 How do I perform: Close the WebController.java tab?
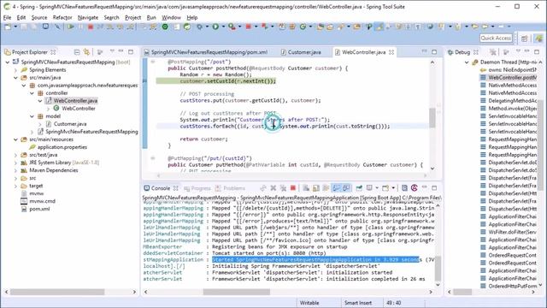point(391,52)
